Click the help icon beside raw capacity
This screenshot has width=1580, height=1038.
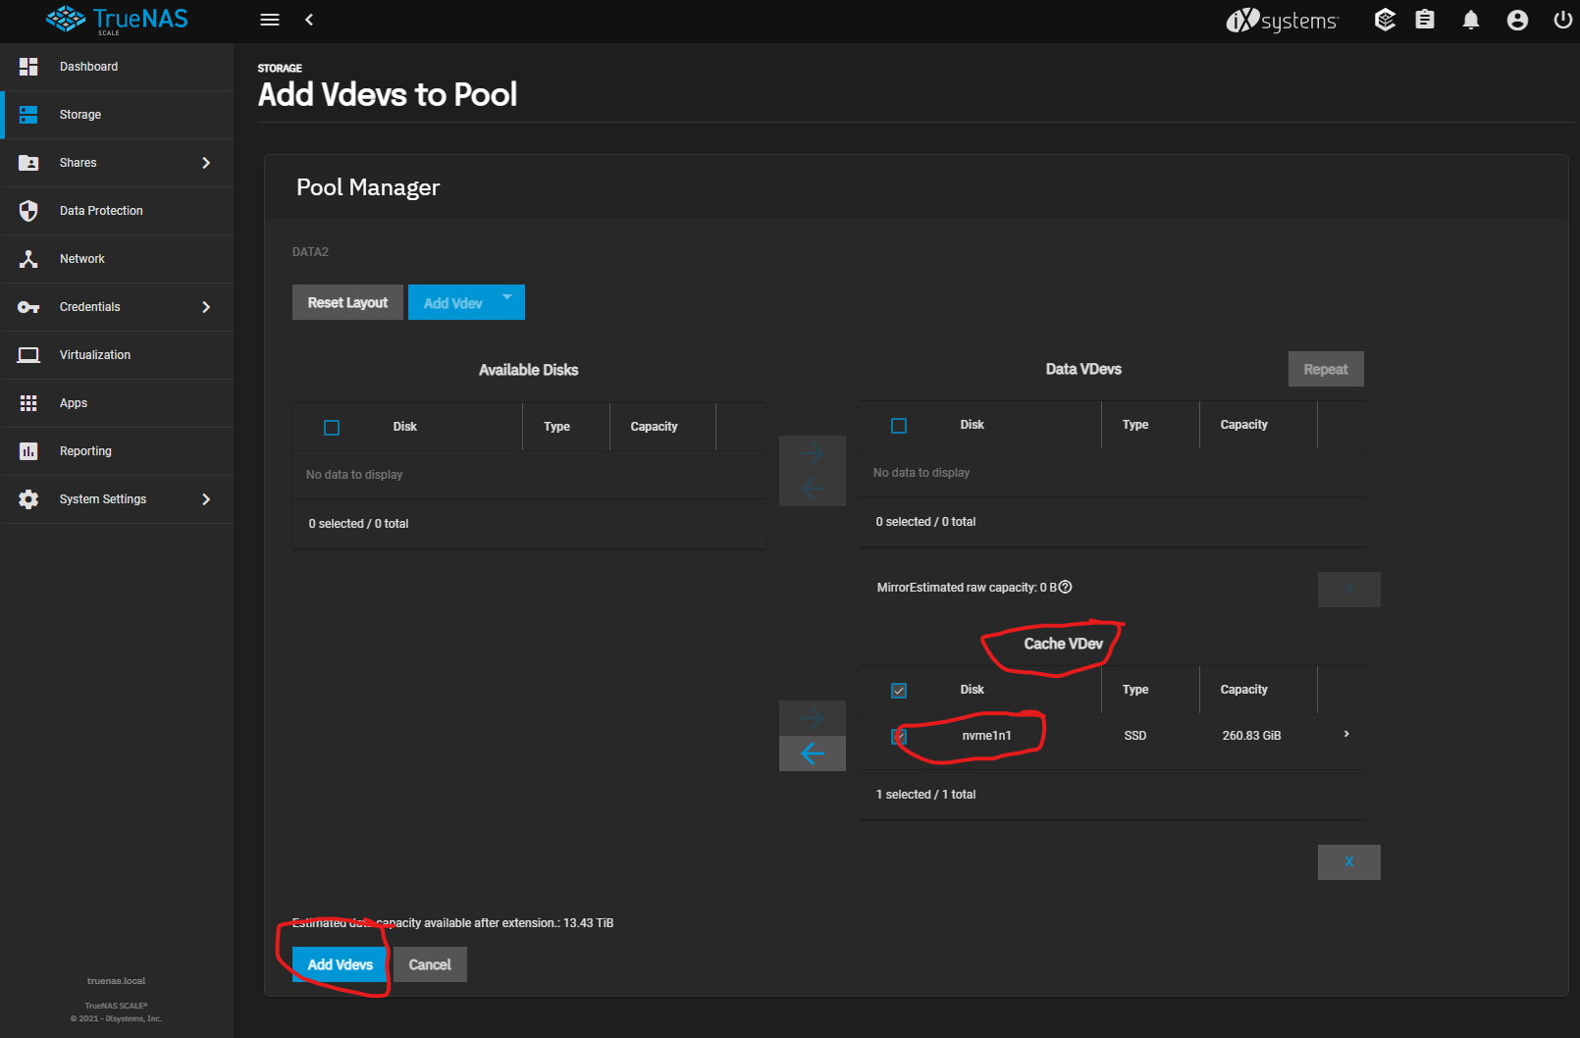[1066, 587]
